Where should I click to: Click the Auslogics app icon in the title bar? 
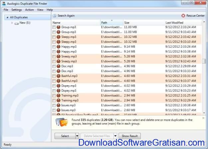[4, 4]
